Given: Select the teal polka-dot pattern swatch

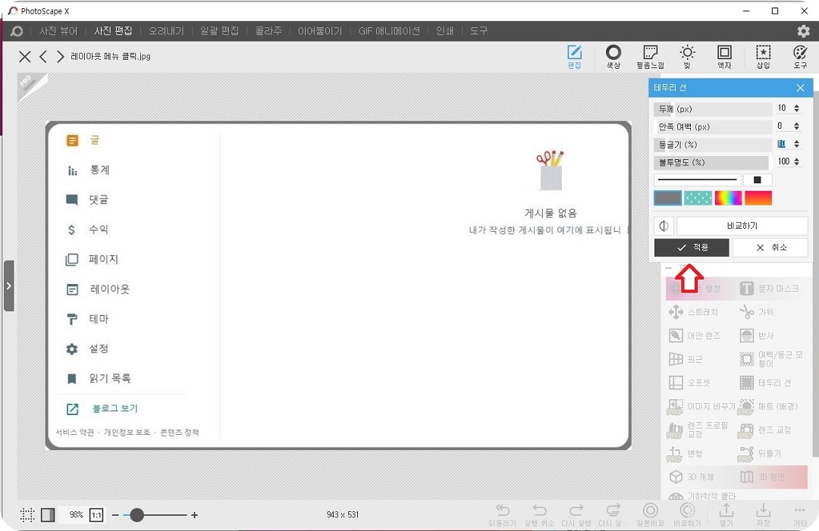Looking at the screenshot, I should click(698, 198).
